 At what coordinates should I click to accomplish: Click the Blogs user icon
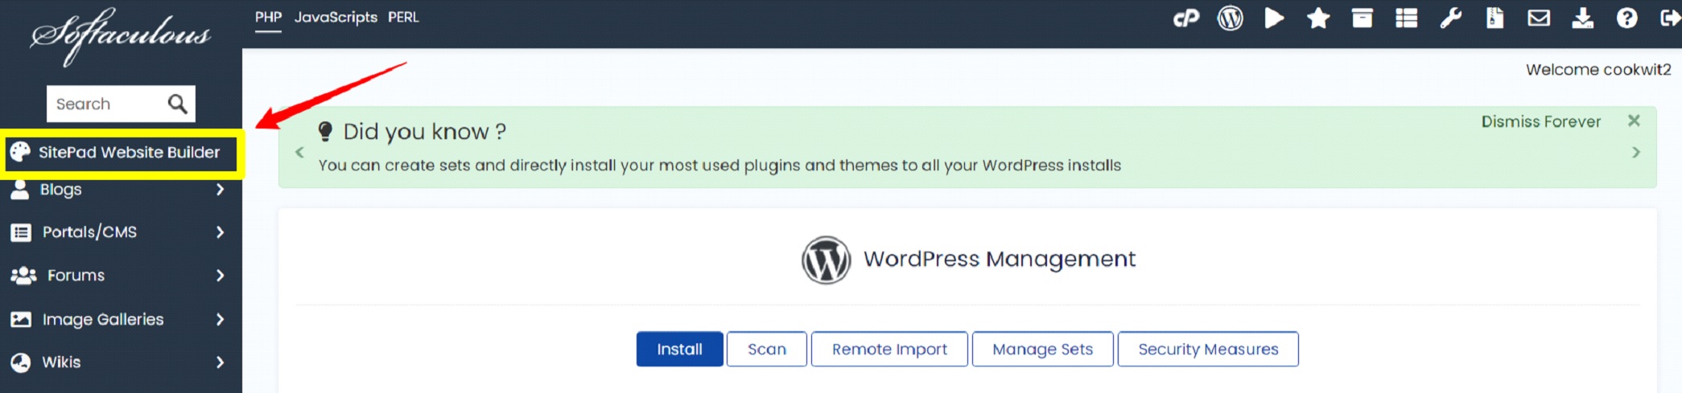pyautogui.click(x=20, y=190)
